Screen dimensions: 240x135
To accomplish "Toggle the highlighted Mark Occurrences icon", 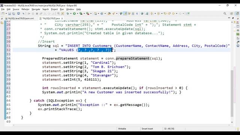I will [125, 13].
